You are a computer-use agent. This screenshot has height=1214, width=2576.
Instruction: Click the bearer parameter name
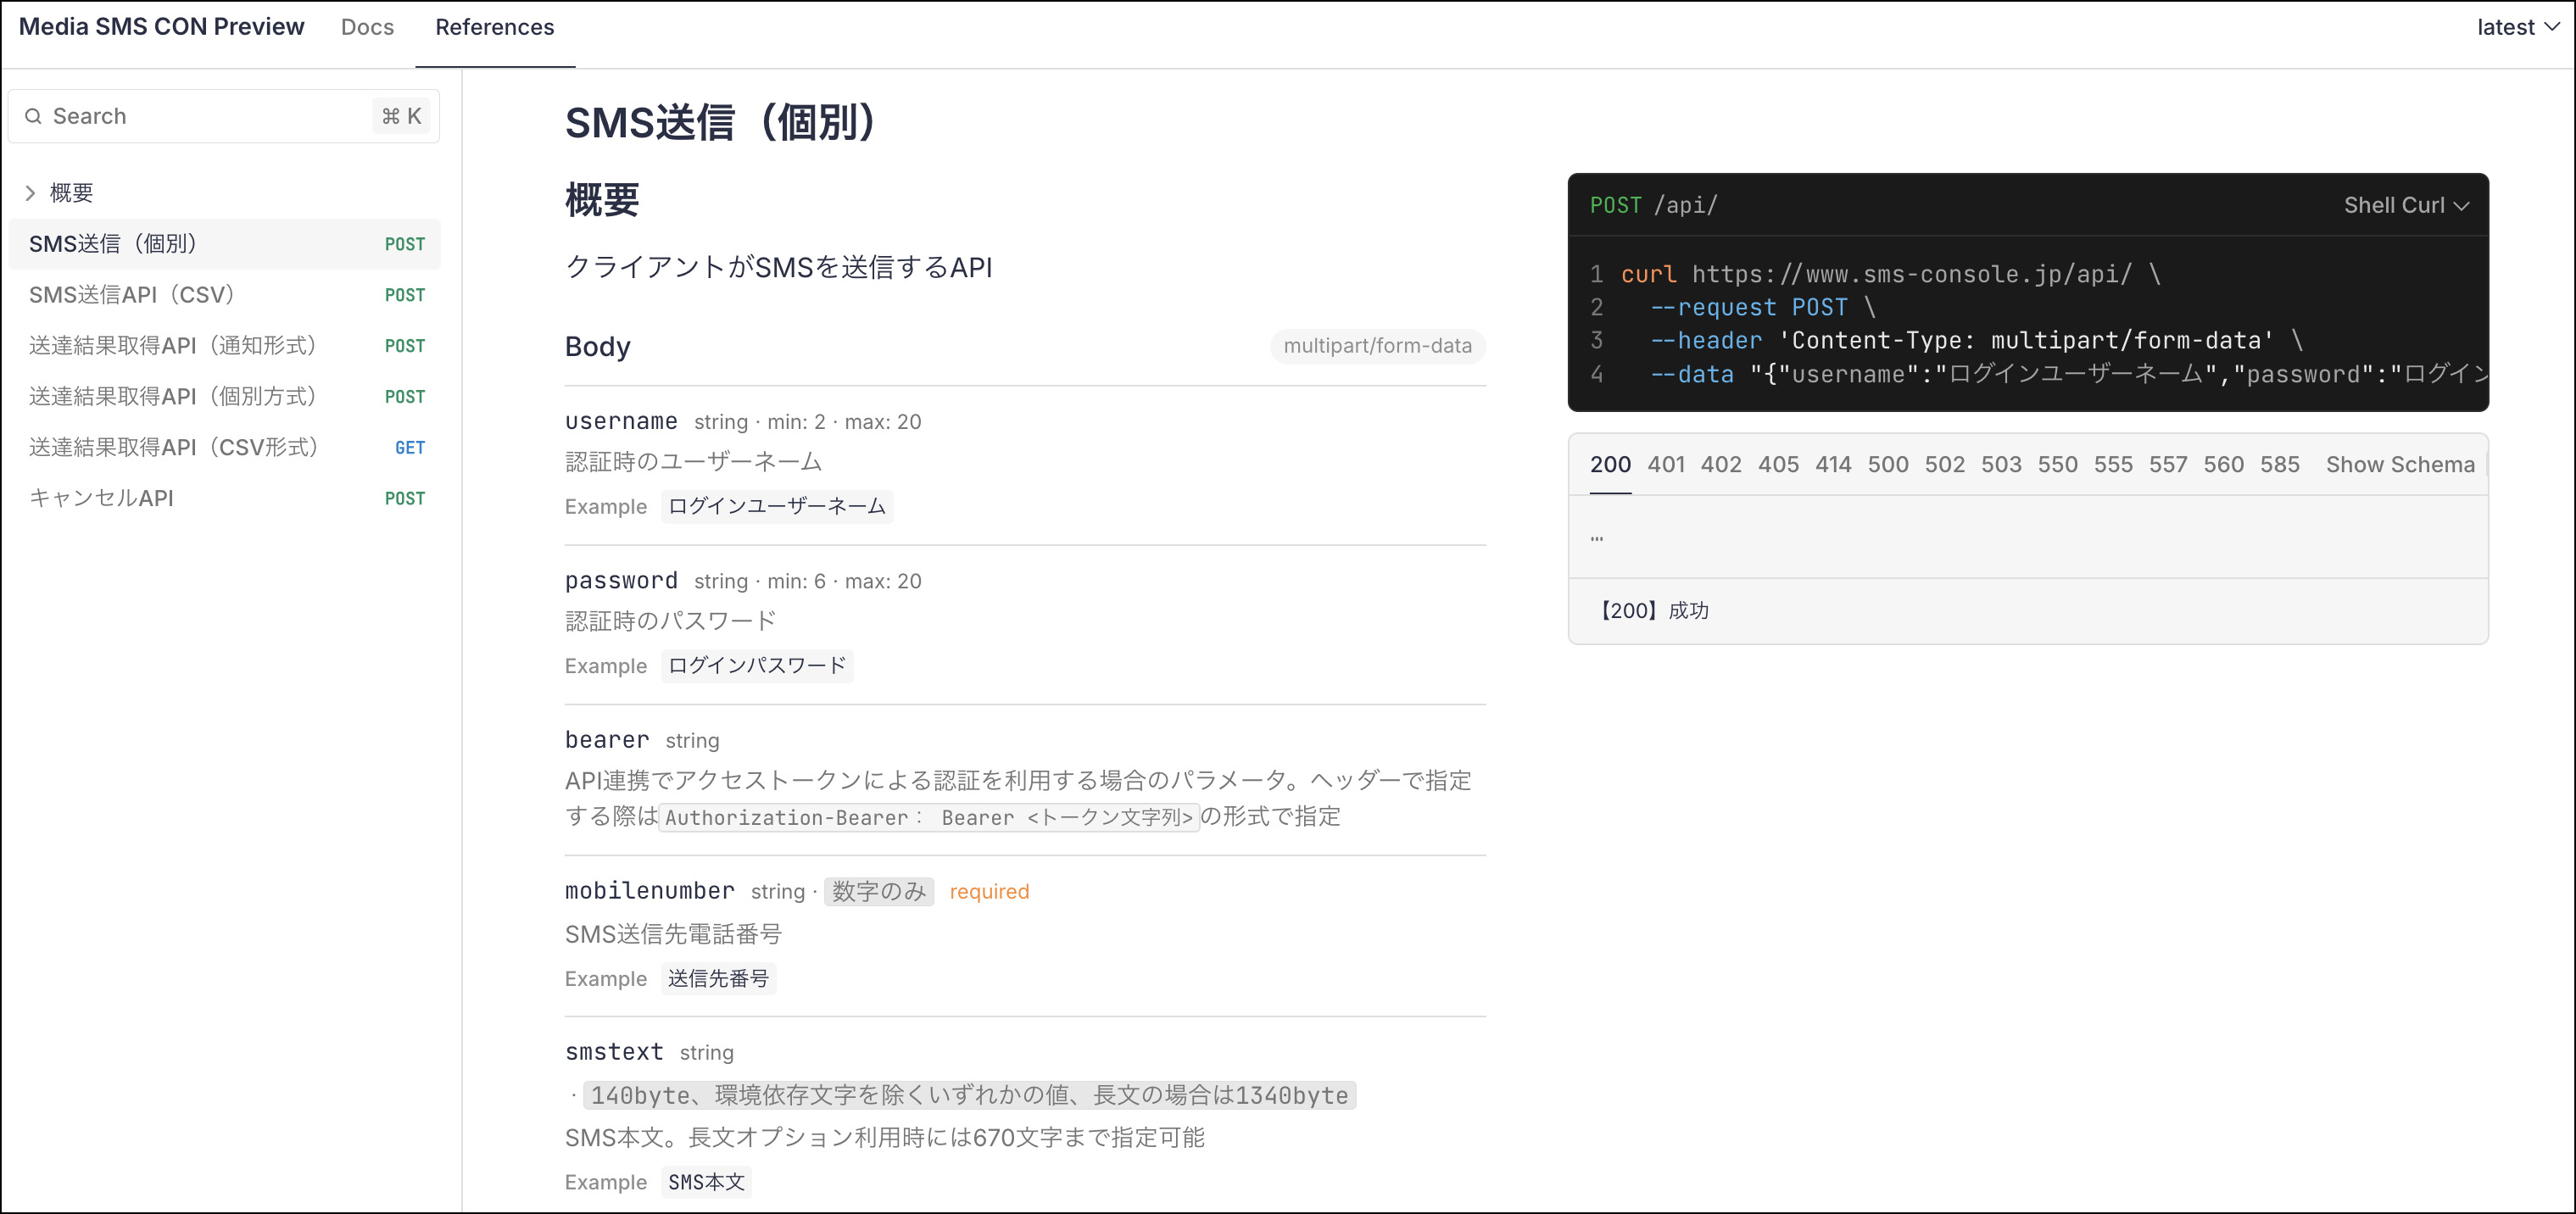[x=607, y=740]
